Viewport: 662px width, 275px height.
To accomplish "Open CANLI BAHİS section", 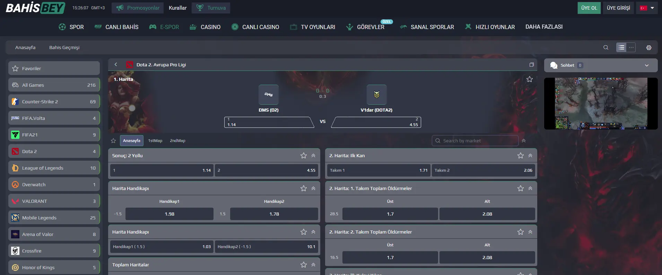I will pyautogui.click(x=116, y=27).
